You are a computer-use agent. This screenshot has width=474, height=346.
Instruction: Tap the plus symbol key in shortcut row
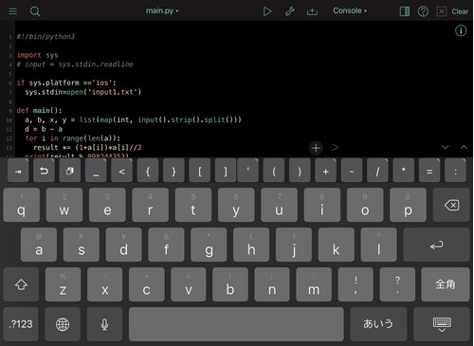(325, 171)
